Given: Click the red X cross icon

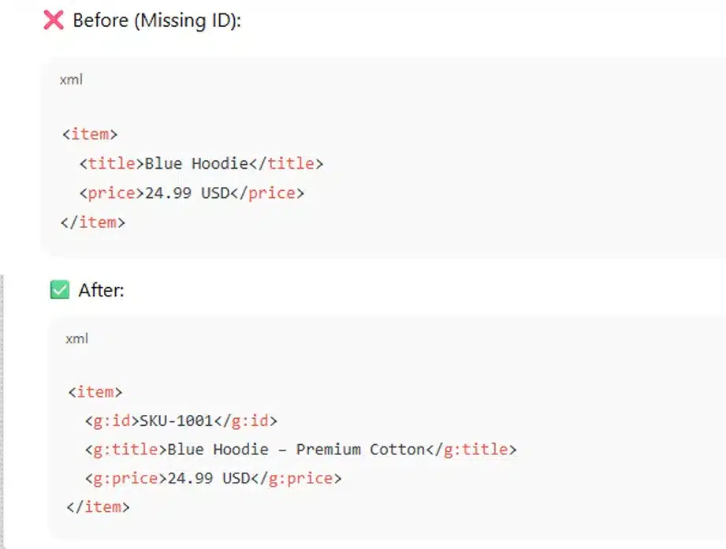Looking at the screenshot, I should pos(54,20).
